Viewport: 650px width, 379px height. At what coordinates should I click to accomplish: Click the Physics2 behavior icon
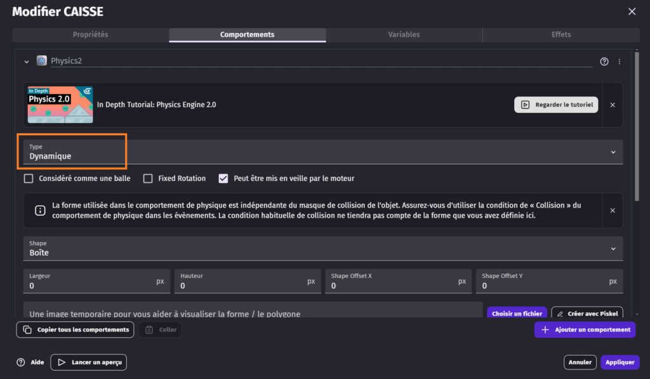click(42, 61)
